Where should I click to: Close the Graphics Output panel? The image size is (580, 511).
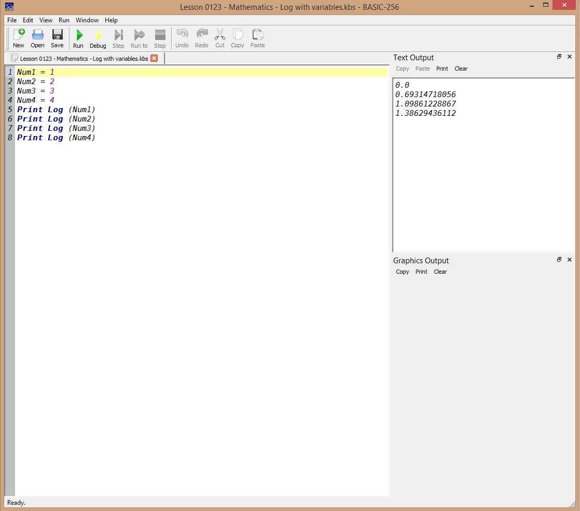pos(570,260)
